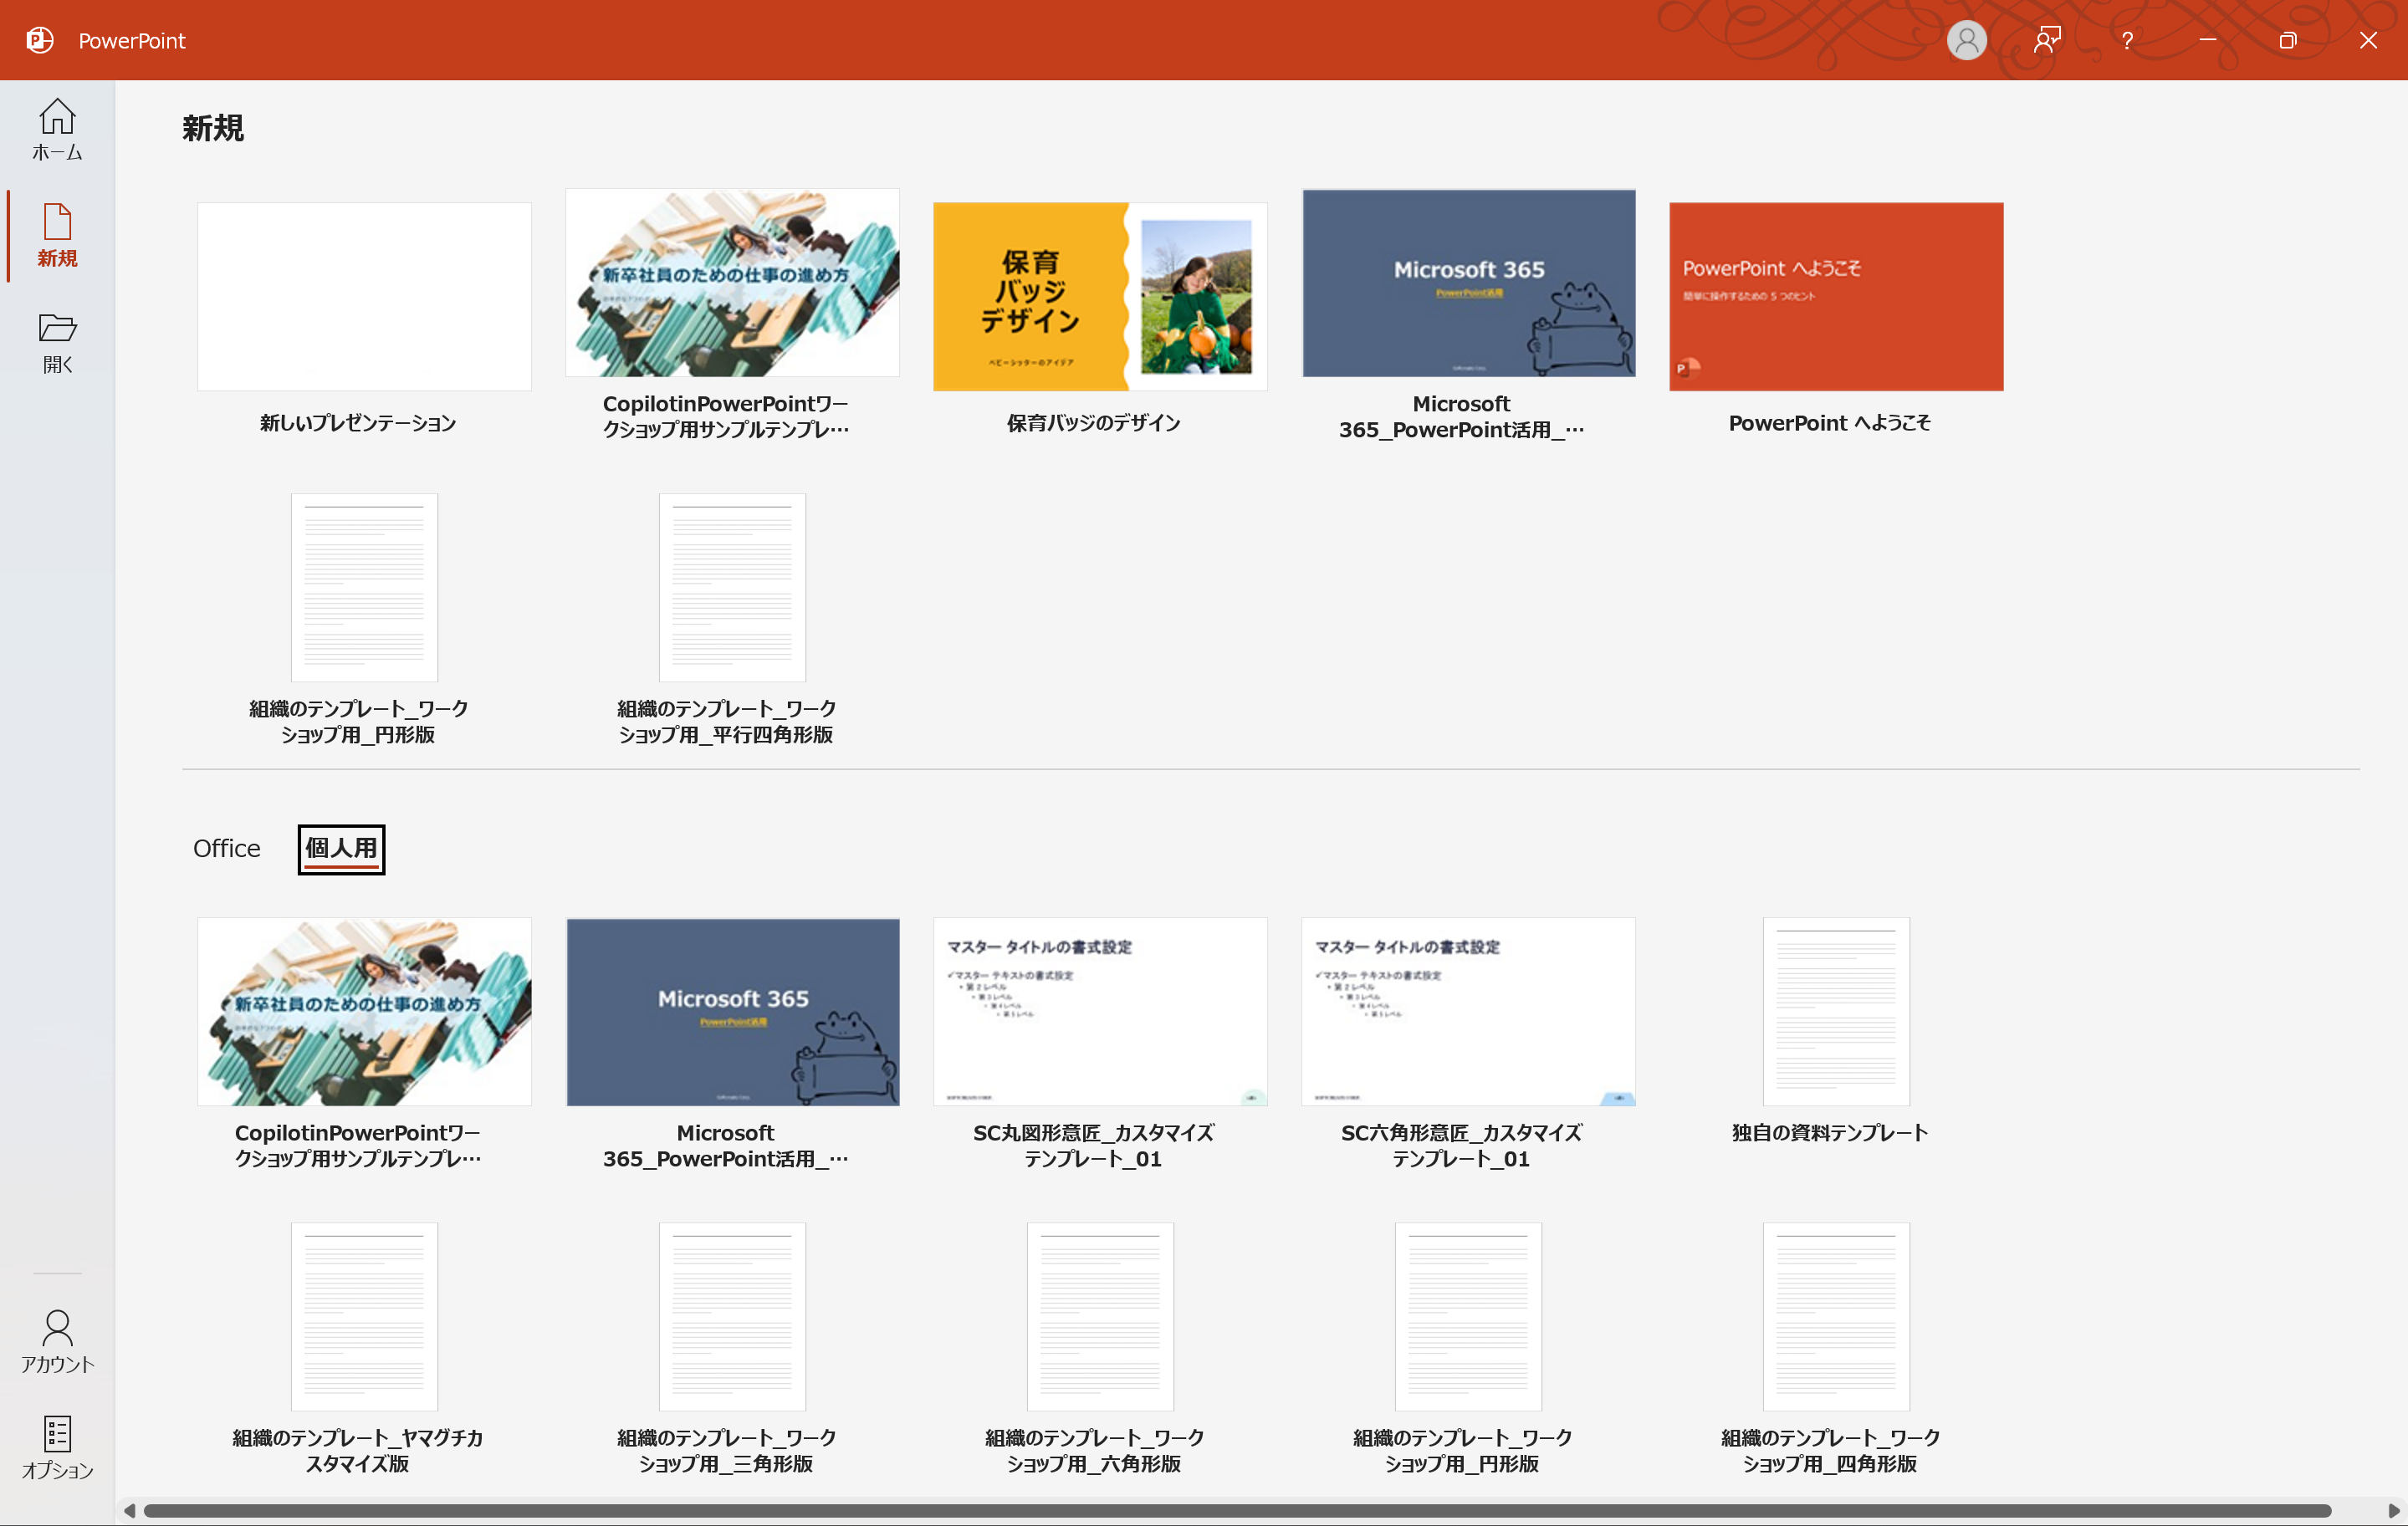Switch to the Office templates tab

226,848
